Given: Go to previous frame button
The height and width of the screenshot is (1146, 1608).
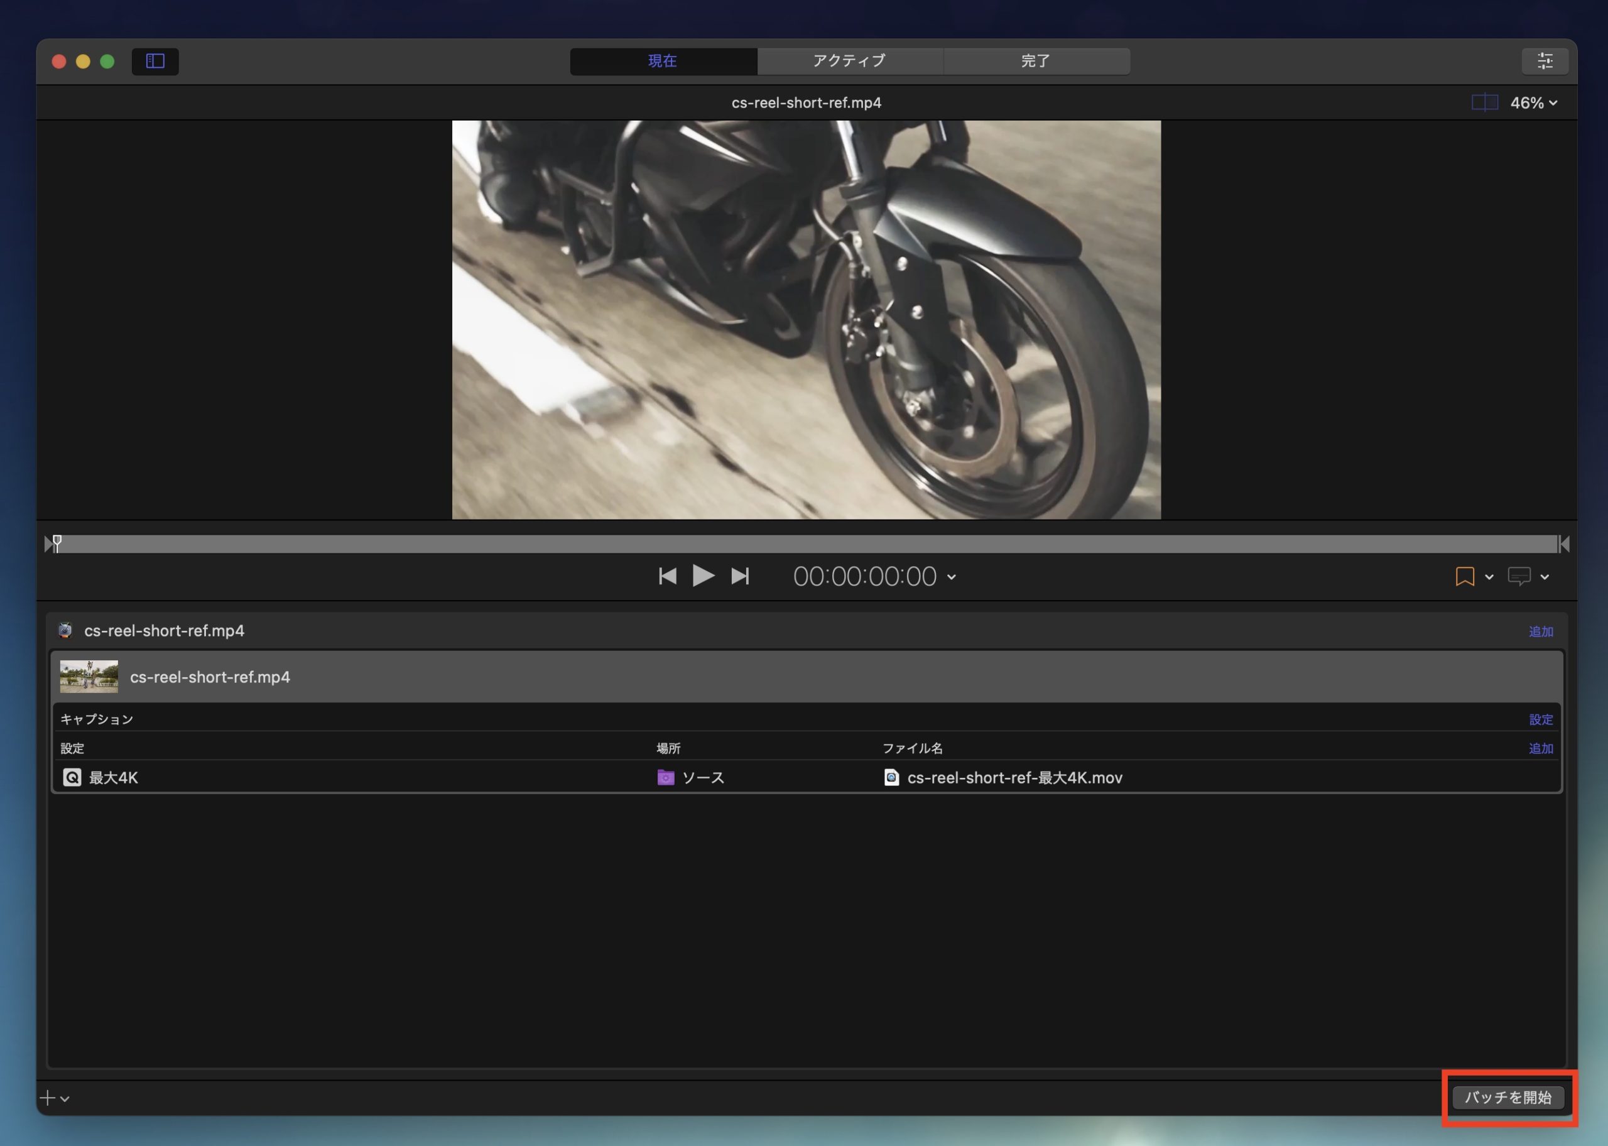Looking at the screenshot, I should (667, 577).
